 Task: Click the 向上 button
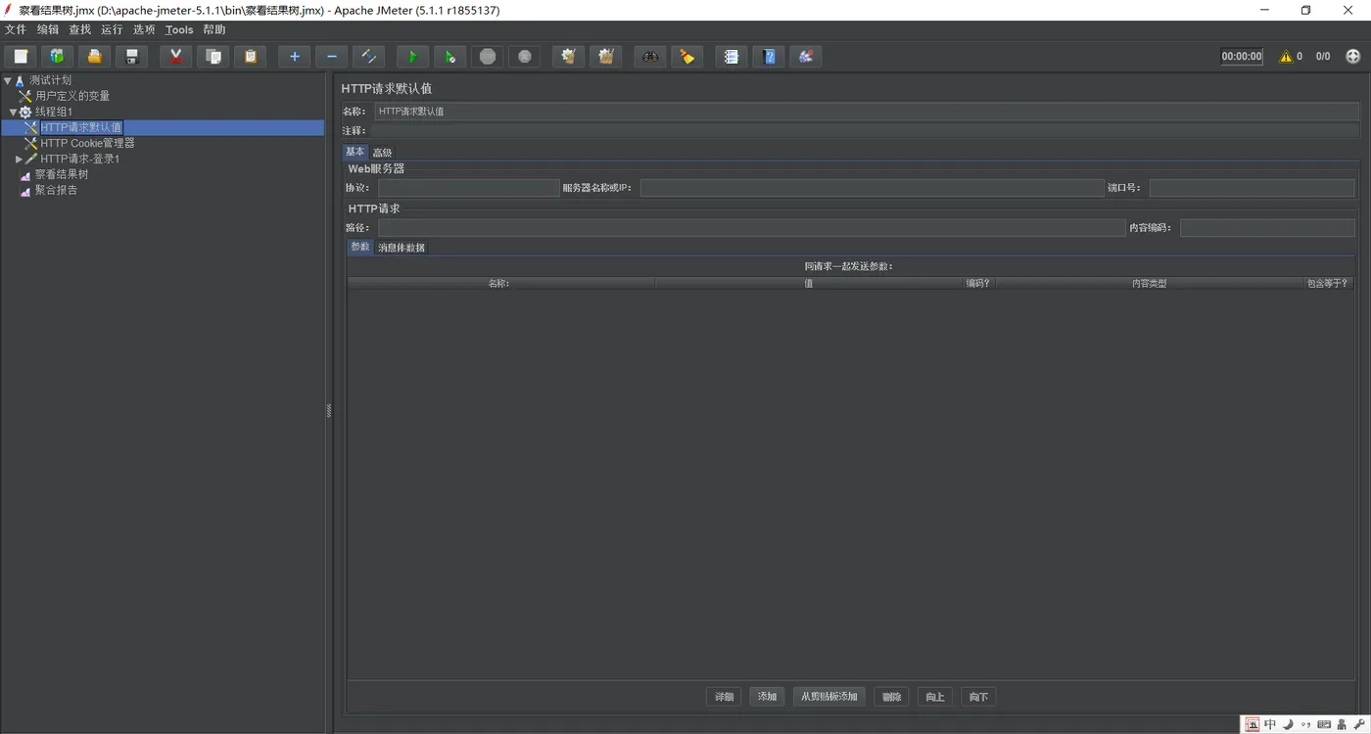(x=935, y=697)
